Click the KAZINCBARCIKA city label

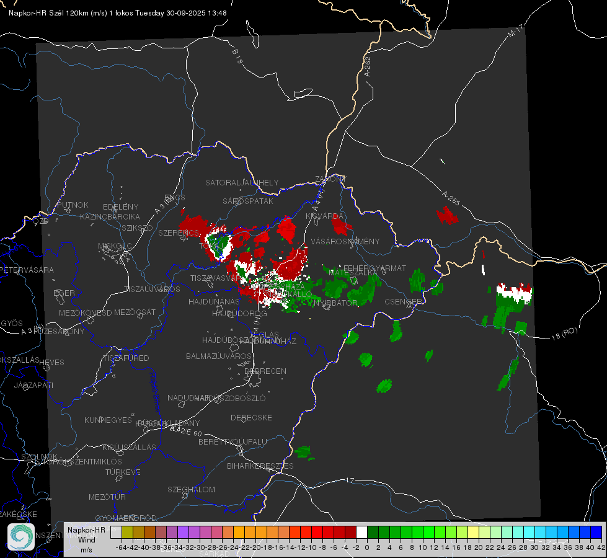(x=110, y=216)
